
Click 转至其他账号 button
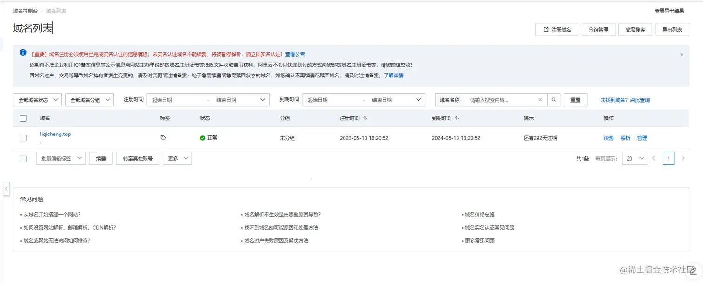pos(138,159)
